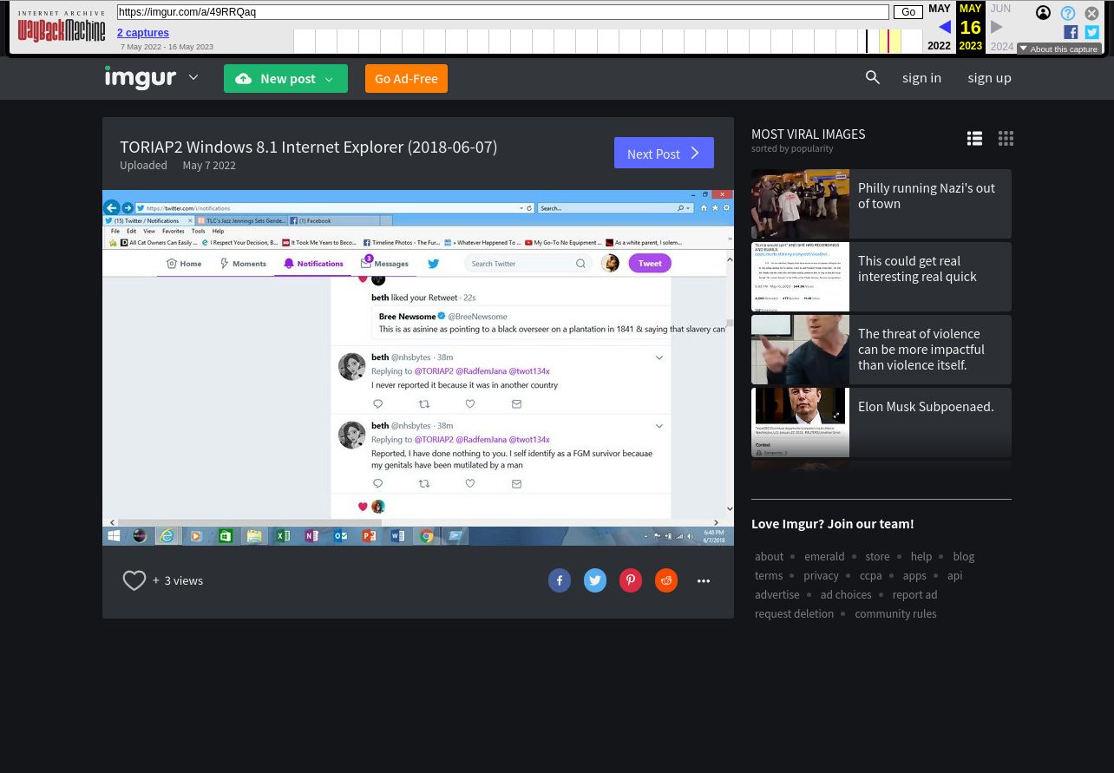Open the ccpa footer link
The width and height of the screenshot is (1114, 773).
point(870,576)
